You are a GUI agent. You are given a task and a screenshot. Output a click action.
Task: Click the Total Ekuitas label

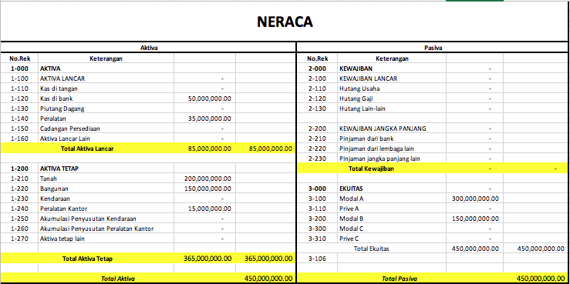[372, 249]
